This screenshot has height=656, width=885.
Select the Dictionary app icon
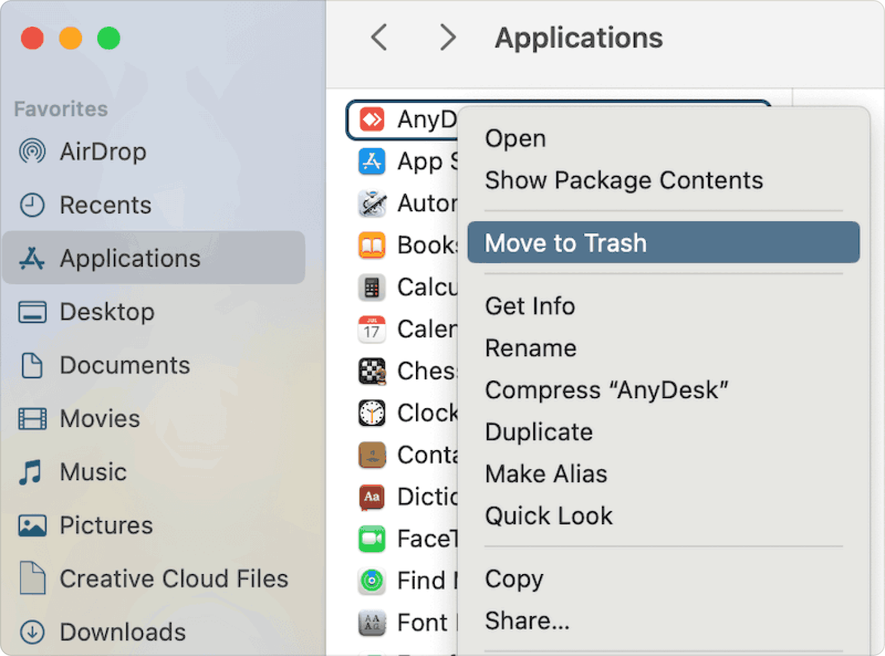pyautogui.click(x=372, y=497)
